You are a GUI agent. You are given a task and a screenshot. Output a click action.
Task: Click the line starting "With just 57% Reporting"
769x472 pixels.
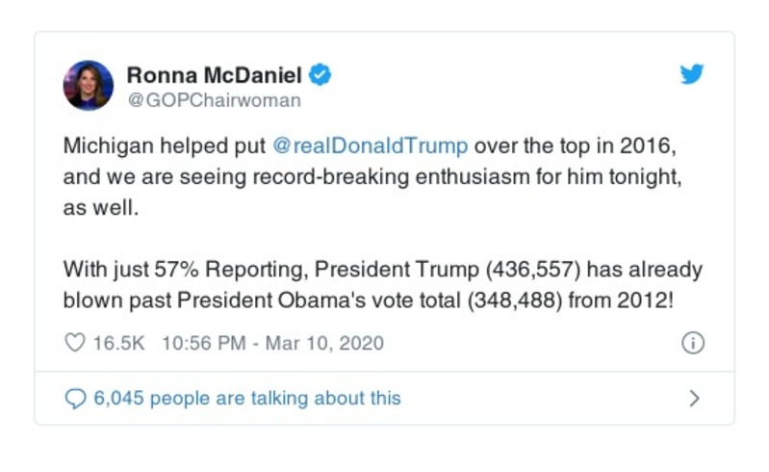pos(383,270)
